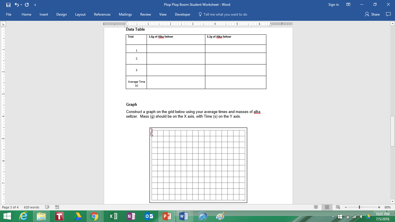Switch to Web Layout view
The height and width of the screenshot is (222, 395).
coord(338,207)
